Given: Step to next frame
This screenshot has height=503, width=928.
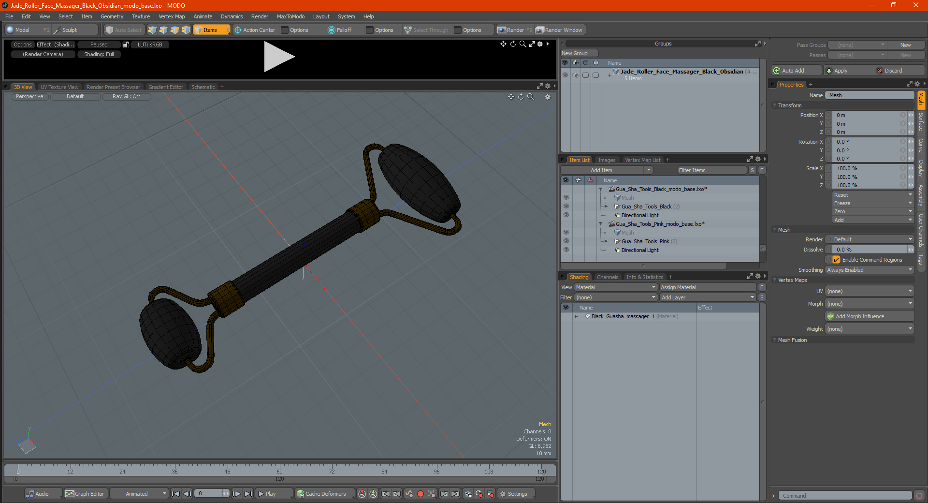Looking at the screenshot, I should tap(237, 494).
